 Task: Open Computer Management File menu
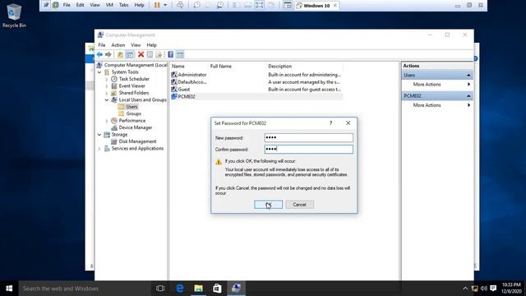pos(102,45)
